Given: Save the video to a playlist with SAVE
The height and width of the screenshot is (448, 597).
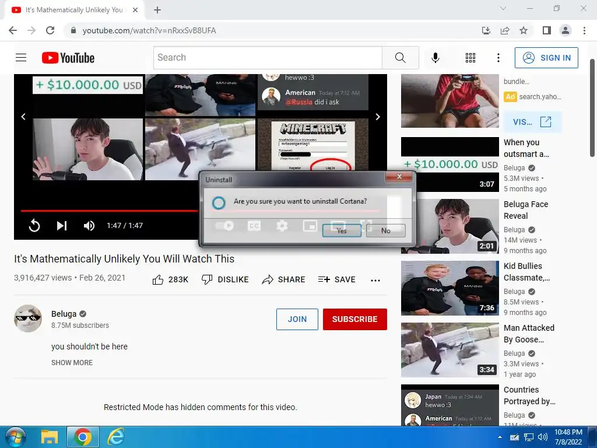Looking at the screenshot, I should 336,279.
